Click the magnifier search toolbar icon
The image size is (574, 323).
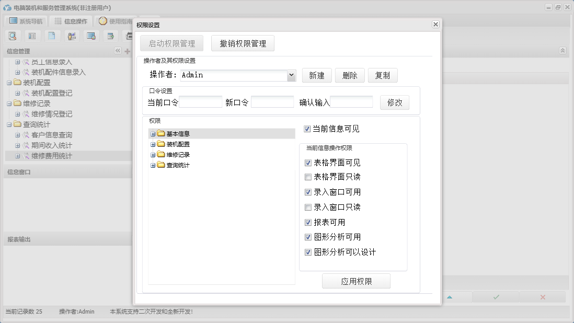pyautogui.click(x=13, y=36)
